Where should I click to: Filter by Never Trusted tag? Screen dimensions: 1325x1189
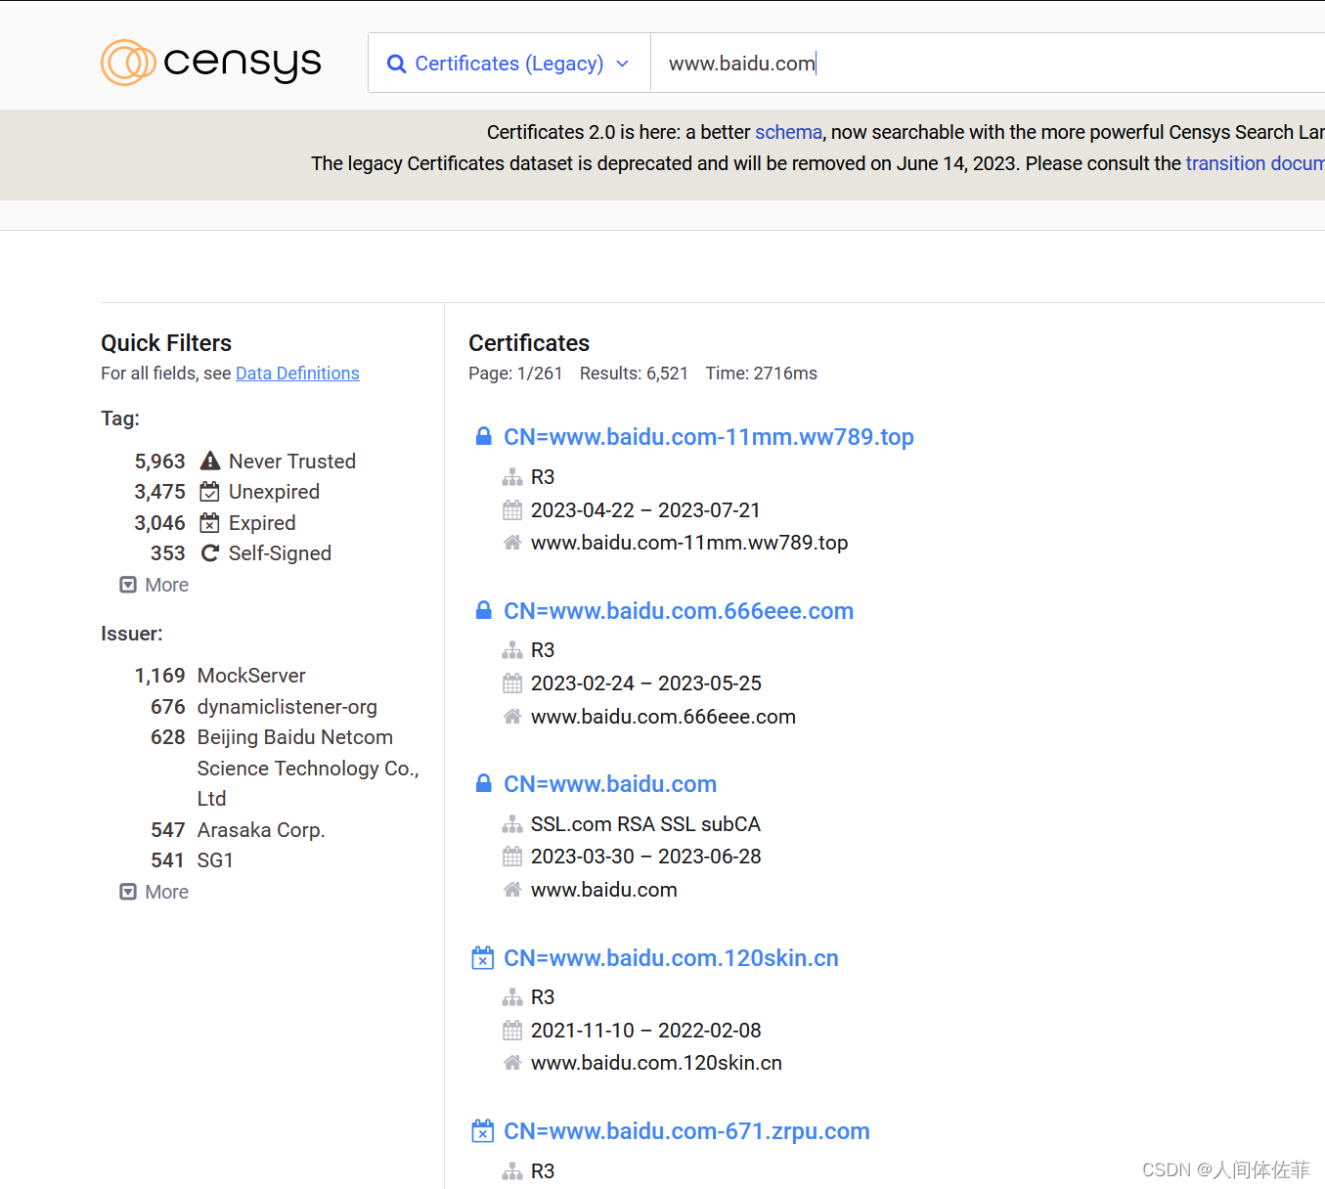coord(291,462)
